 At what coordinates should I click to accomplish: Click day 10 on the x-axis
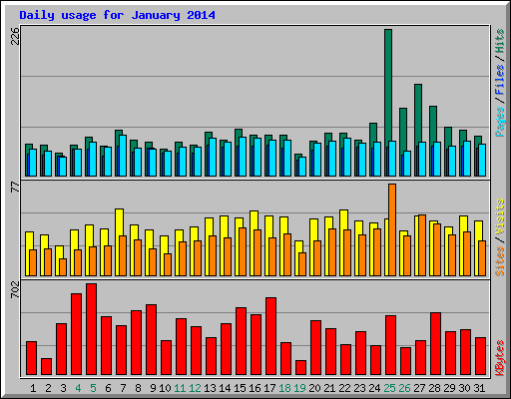[x=165, y=388]
